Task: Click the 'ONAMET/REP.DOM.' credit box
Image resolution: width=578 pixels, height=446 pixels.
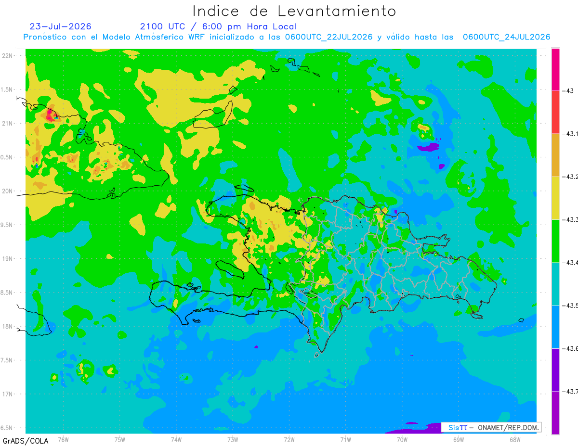Action: tap(491, 427)
